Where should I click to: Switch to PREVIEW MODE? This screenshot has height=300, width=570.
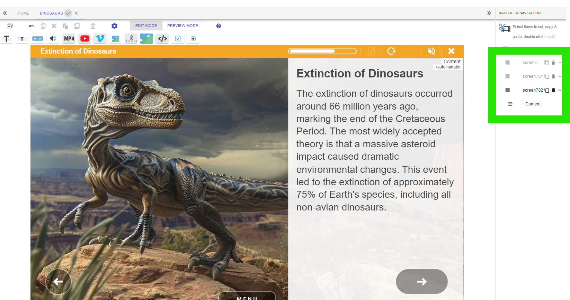[182, 26]
